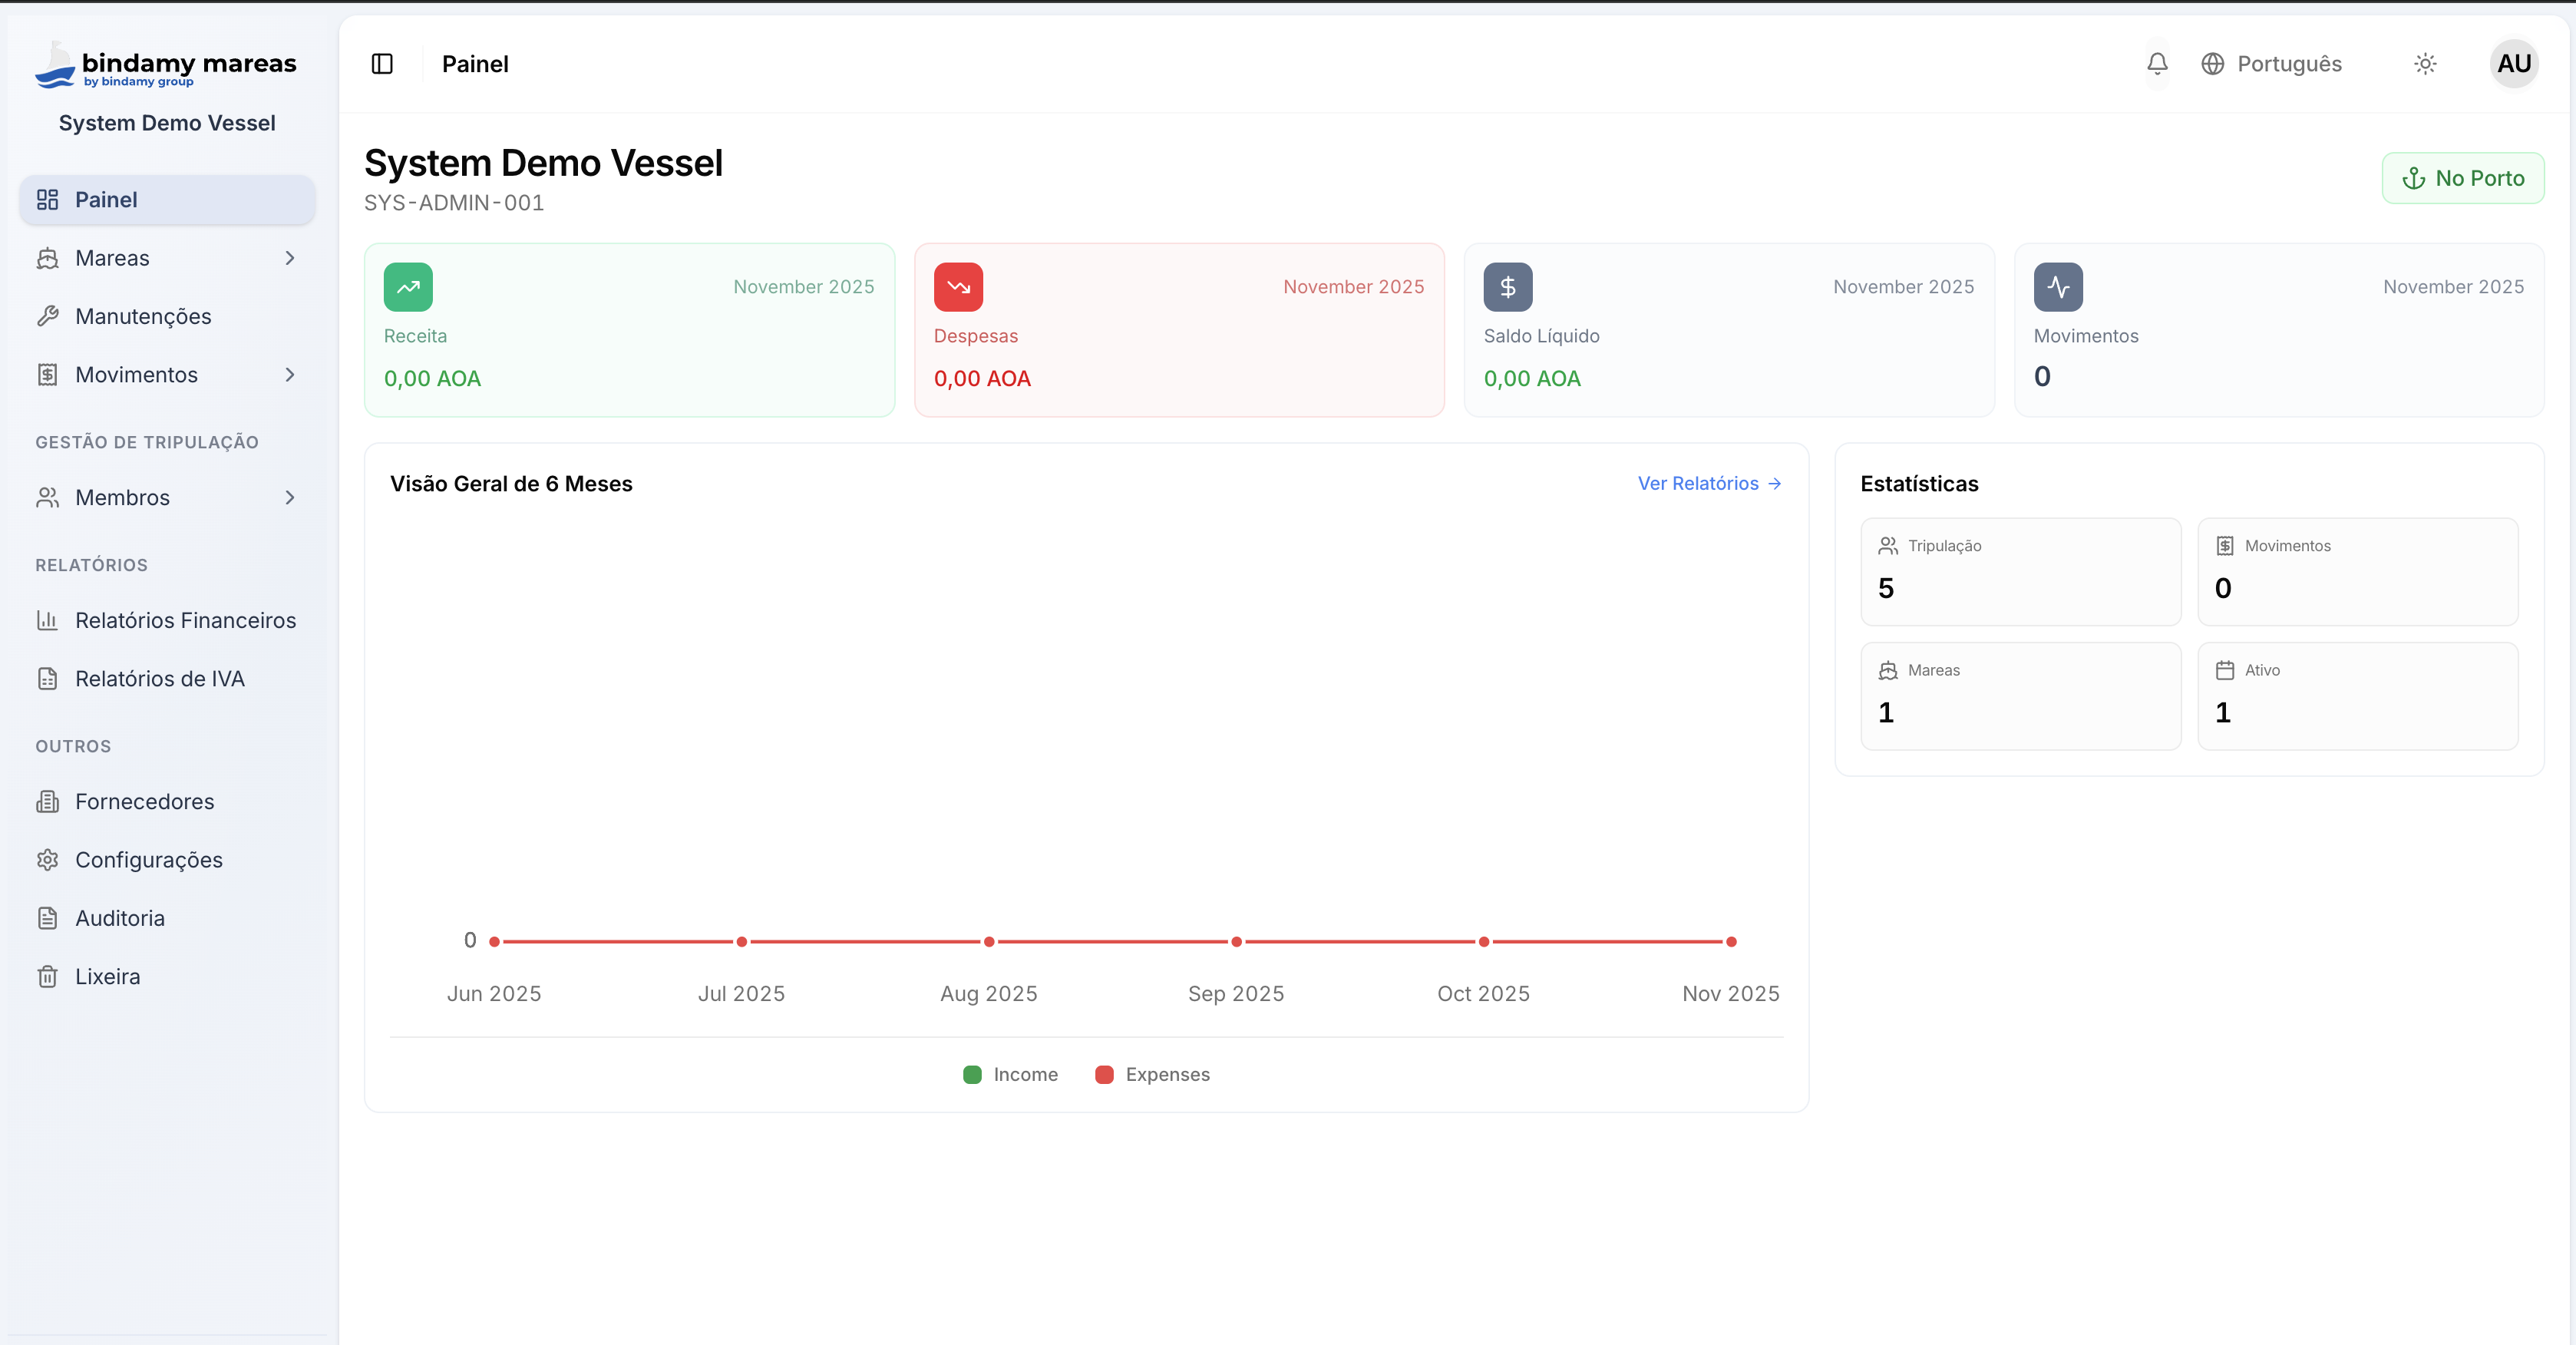
Task: Toggle the Expenses series in the legend
Action: point(1152,1074)
